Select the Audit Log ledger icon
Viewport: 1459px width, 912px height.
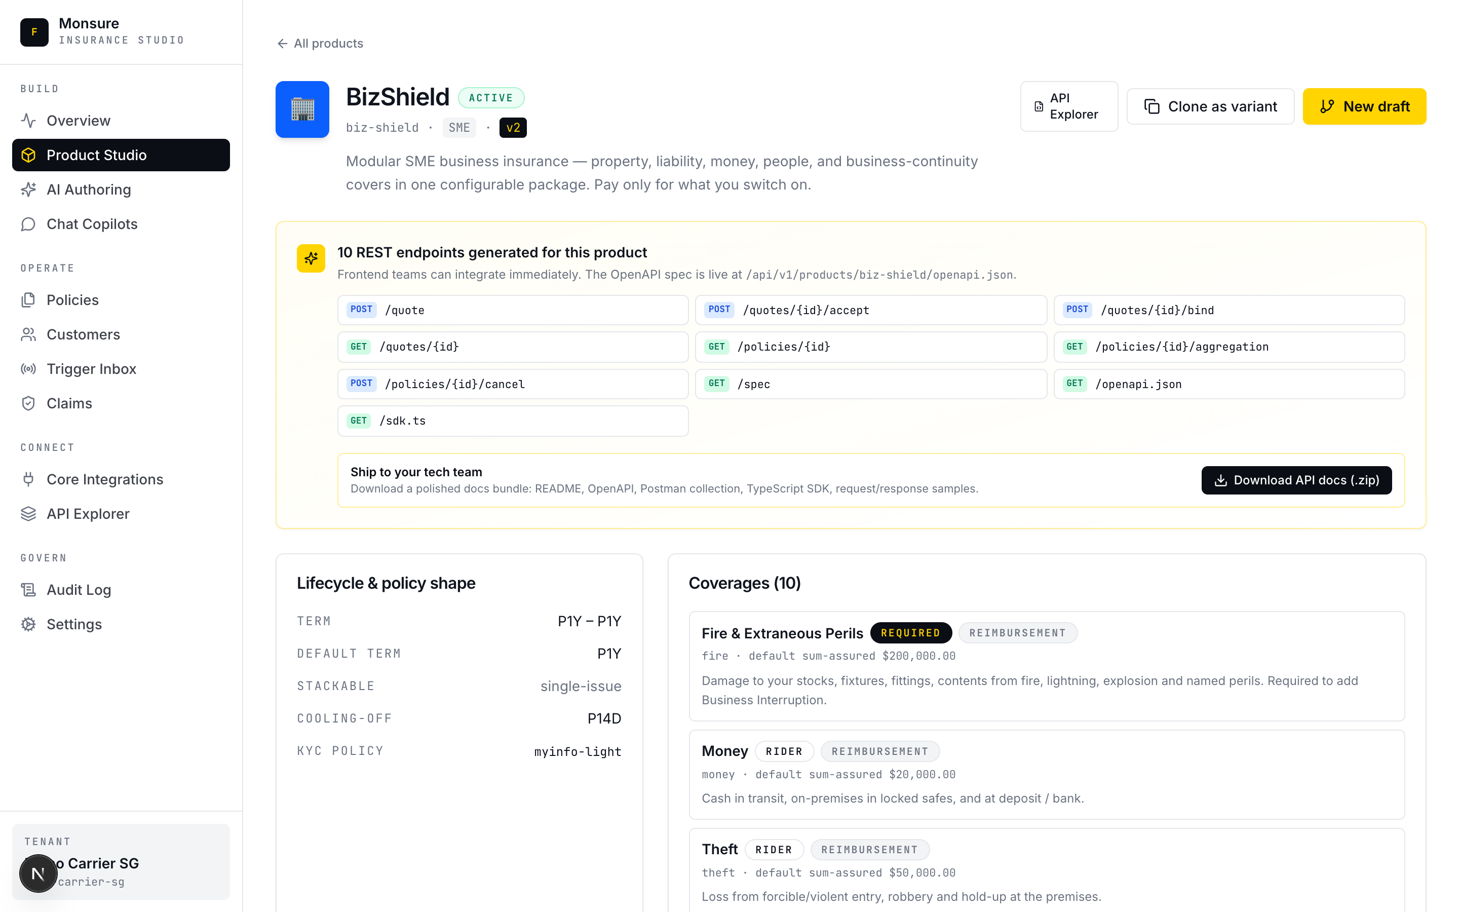click(29, 589)
